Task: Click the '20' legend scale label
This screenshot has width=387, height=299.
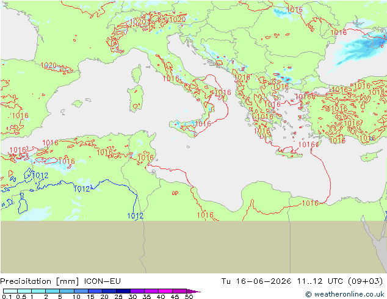Action: point(104,297)
